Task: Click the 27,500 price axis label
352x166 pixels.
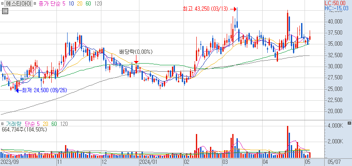Action: pos(335,78)
